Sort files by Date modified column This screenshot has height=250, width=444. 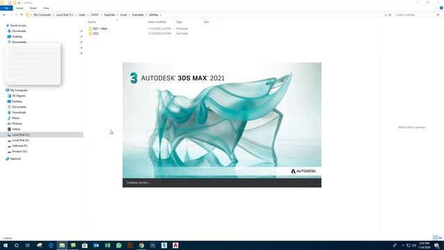coord(157,22)
